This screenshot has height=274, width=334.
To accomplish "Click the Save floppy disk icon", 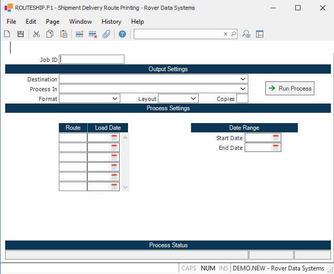I will (21, 34).
